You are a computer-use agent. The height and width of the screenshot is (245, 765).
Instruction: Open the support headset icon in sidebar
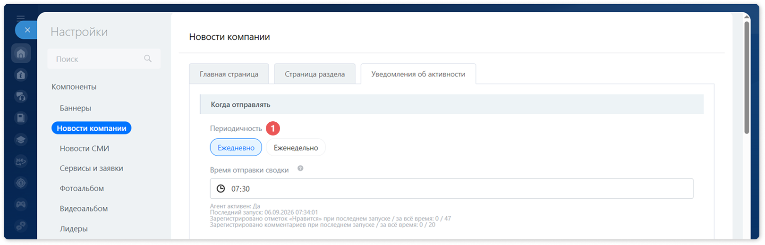(21, 97)
